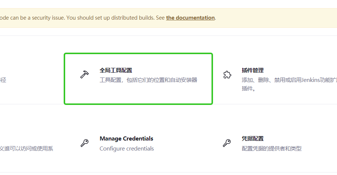The width and height of the screenshot is (337, 175).
Task: Select the 凭据配置 heading
Action: (252, 139)
